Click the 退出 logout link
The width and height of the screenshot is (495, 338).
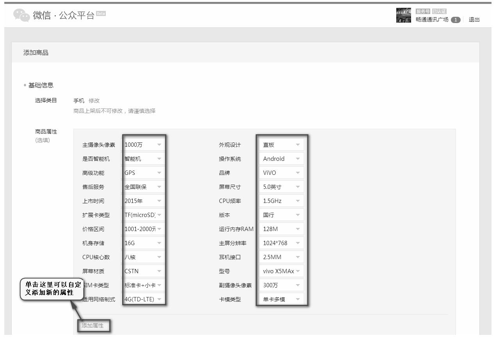474,20
